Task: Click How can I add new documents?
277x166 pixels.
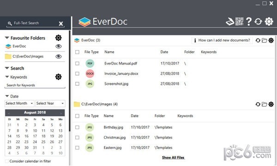Action: [x=222, y=41]
